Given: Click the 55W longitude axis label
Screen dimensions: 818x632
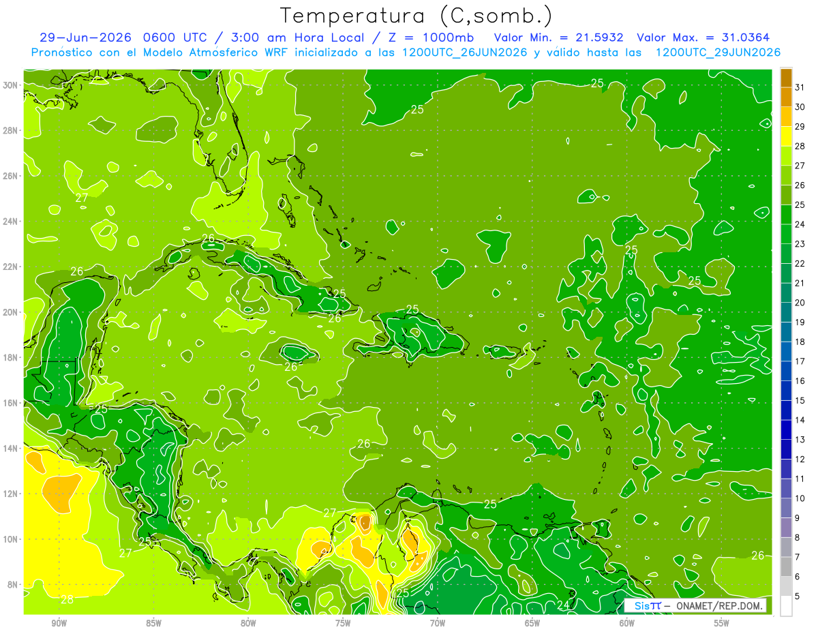Looking at the screenshot, I should point(721,623).
